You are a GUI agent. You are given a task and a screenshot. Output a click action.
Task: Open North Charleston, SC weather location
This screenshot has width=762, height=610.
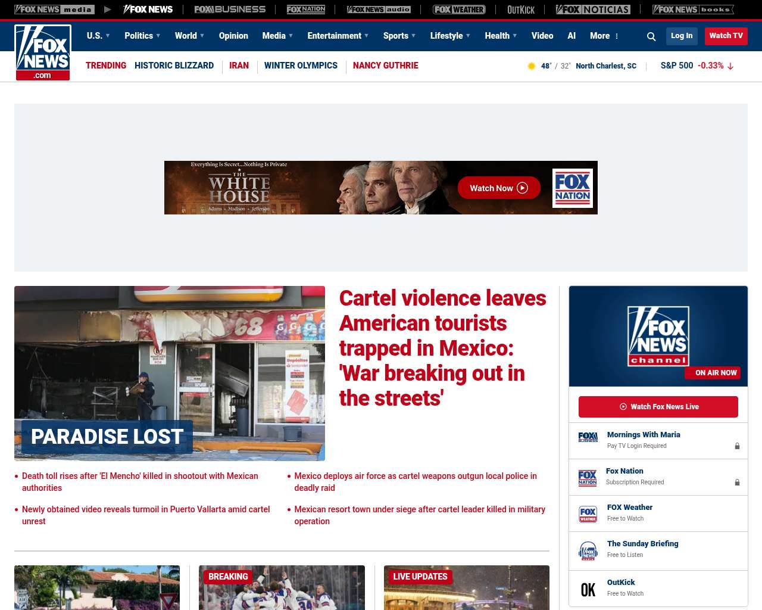pyautogui.click(x=606, y=66)
